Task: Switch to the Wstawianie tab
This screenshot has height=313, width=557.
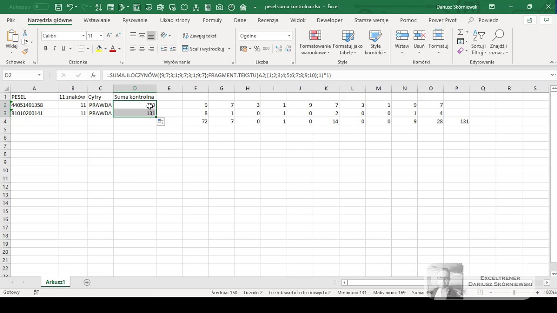Action: point(97,20)
